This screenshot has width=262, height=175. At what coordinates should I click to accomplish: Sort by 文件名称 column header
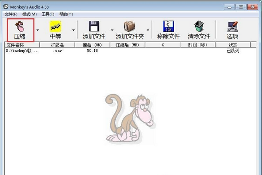[x=22, y=45]
